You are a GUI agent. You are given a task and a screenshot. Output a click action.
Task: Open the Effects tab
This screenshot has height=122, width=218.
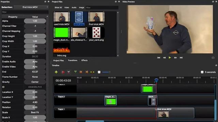(84, 60)
